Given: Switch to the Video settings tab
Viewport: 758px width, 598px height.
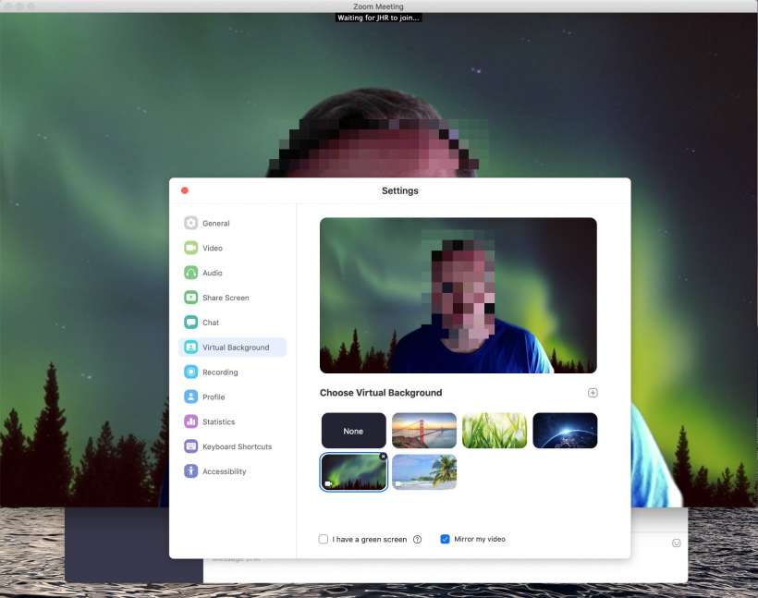Looking at the screenshot, I should 233,248.
